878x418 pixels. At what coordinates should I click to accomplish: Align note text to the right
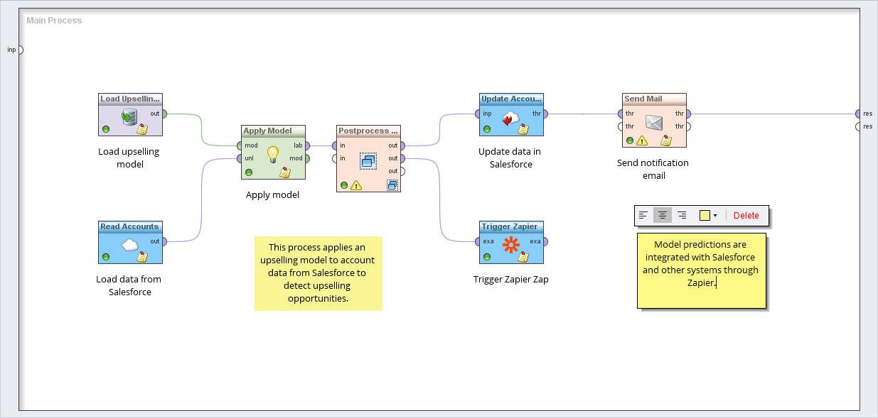pos(681,215)
